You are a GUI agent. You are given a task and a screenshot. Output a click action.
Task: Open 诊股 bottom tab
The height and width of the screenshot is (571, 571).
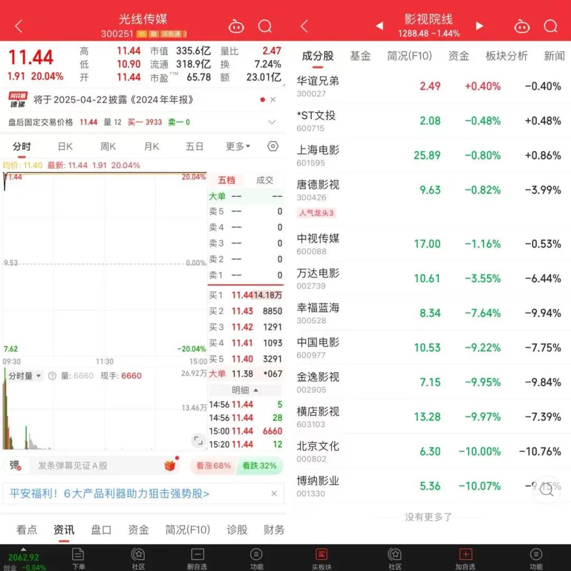coord(237,529)
